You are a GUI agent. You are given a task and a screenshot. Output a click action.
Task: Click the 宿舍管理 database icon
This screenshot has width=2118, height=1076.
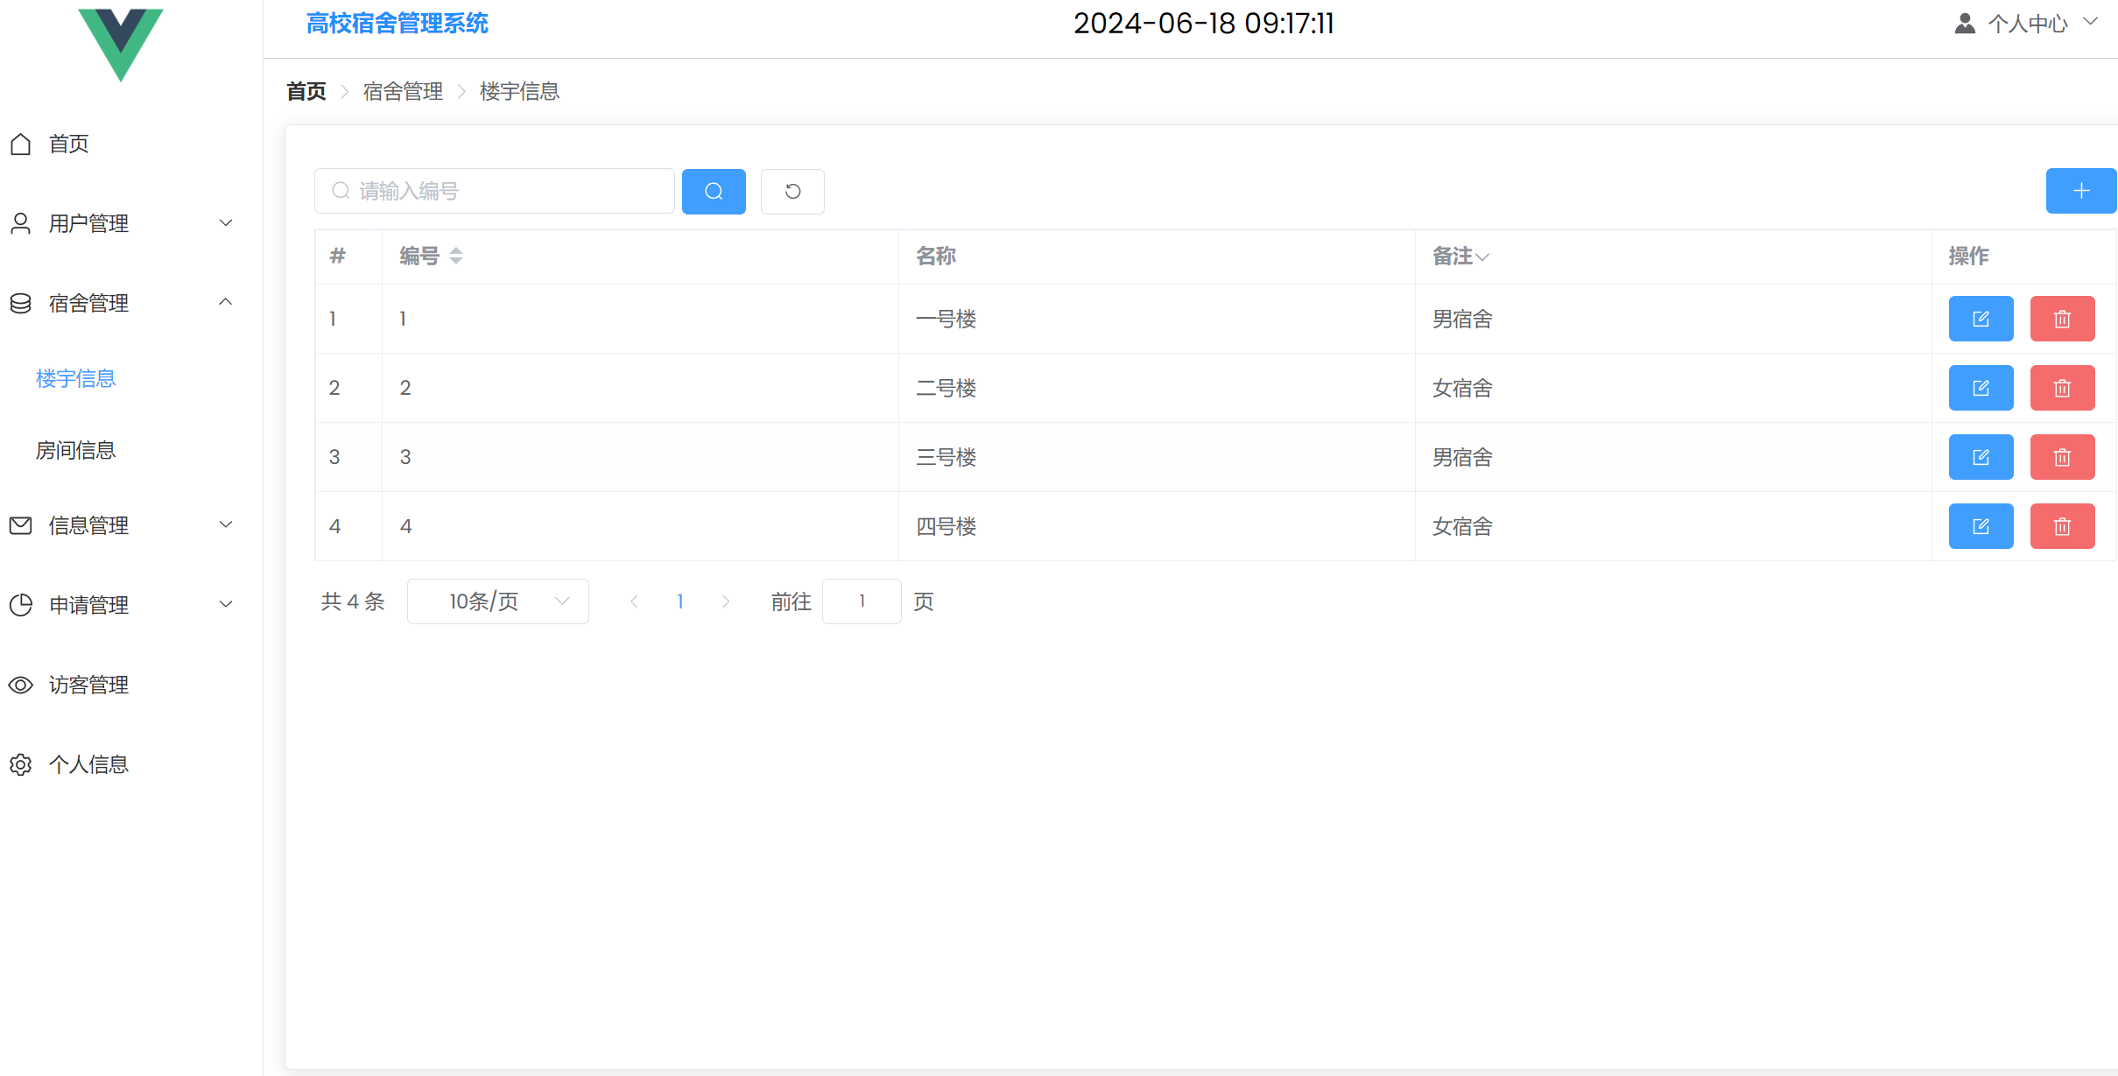(x=21, y=302)
